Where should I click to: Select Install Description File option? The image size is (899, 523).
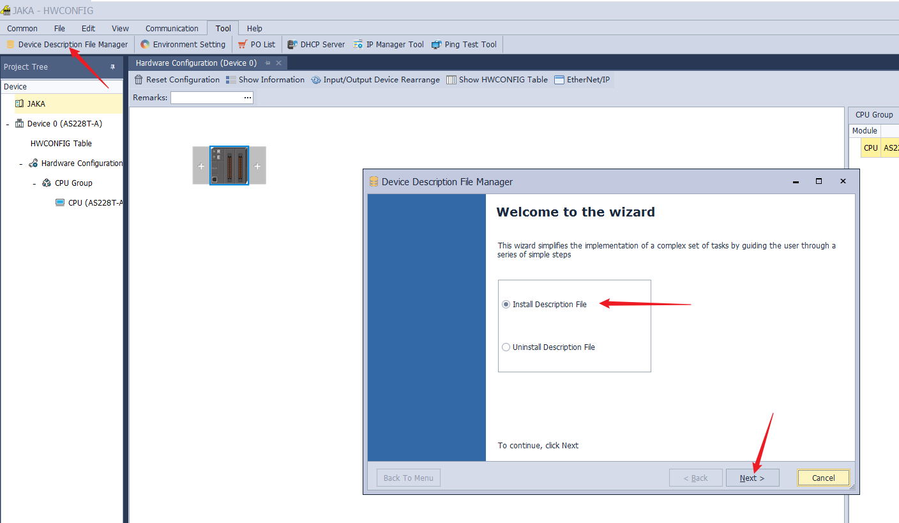coord(506,305)
